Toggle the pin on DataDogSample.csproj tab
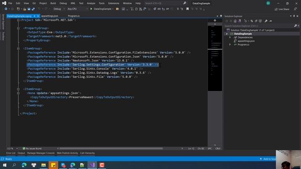Image resolution: width=301 pixels, height=169 pixels. (34, 16)
